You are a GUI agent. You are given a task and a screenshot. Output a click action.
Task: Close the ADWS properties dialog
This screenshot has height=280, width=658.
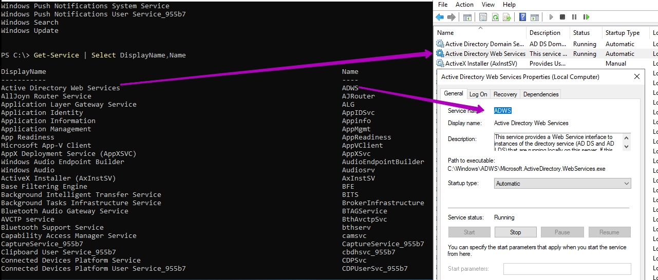click(637, 76)
